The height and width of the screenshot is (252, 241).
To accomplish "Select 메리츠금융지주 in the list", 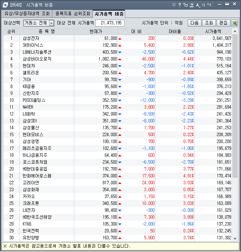I will [37, 148].
